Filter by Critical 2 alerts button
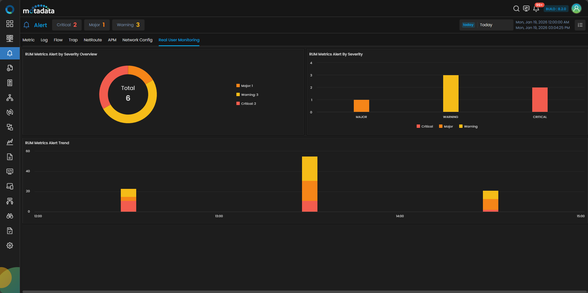This screenshot has width=588, height=293. (67, 25)
